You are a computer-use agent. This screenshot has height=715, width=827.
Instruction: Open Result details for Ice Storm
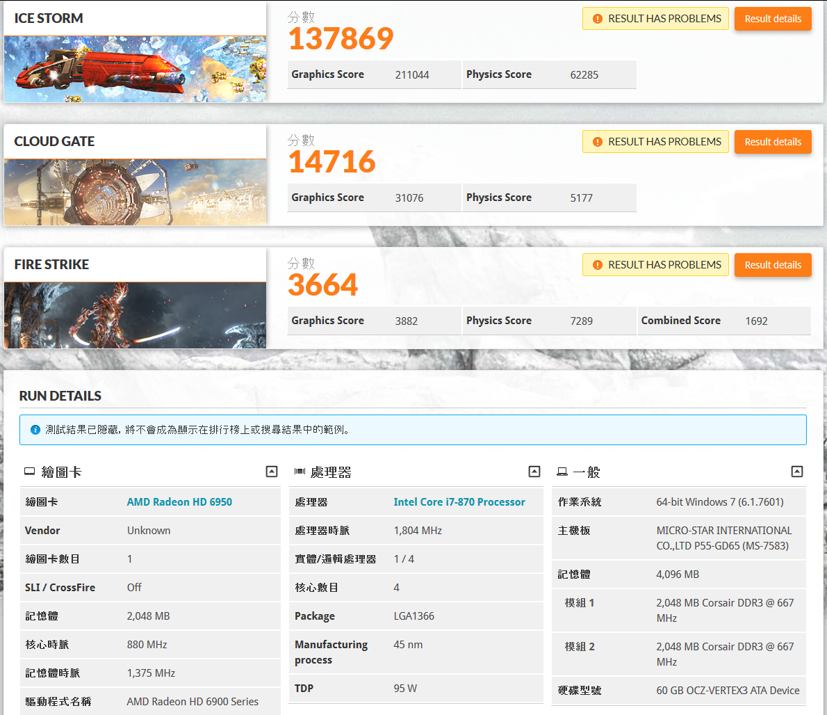click(773, 19)
